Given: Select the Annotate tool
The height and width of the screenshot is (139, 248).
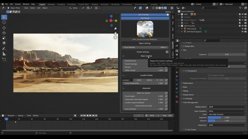Looking at the screenshot, I should pyautogui.click(x=4, y=49).
